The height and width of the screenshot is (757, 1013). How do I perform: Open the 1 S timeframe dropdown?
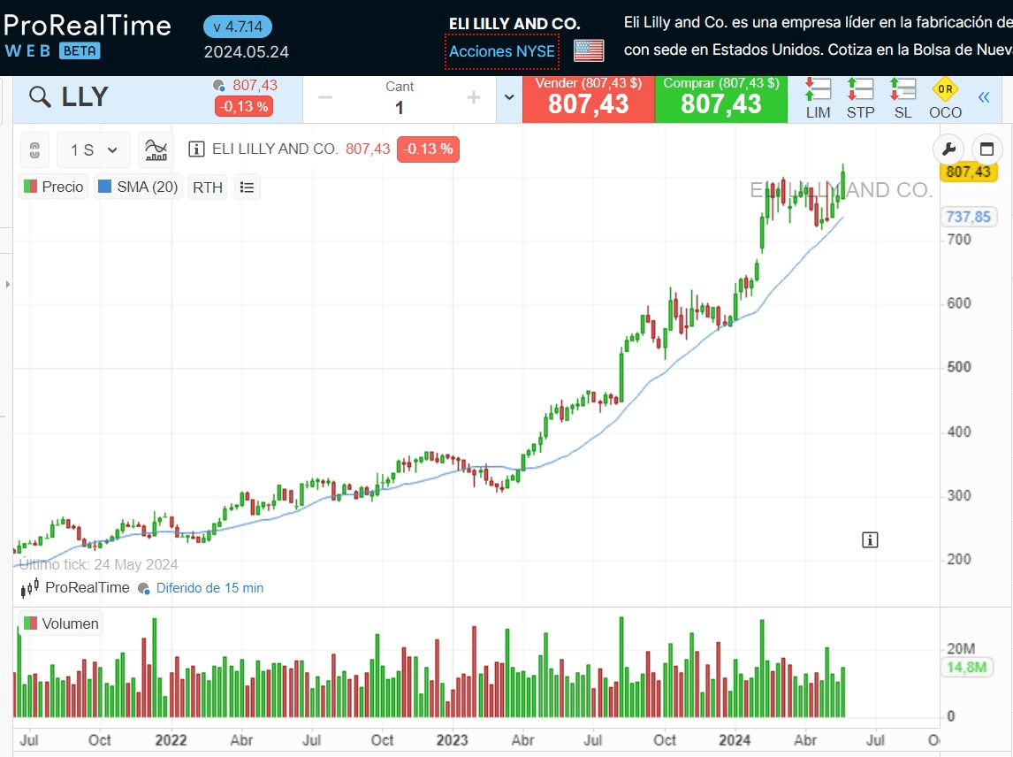point(93,150)
